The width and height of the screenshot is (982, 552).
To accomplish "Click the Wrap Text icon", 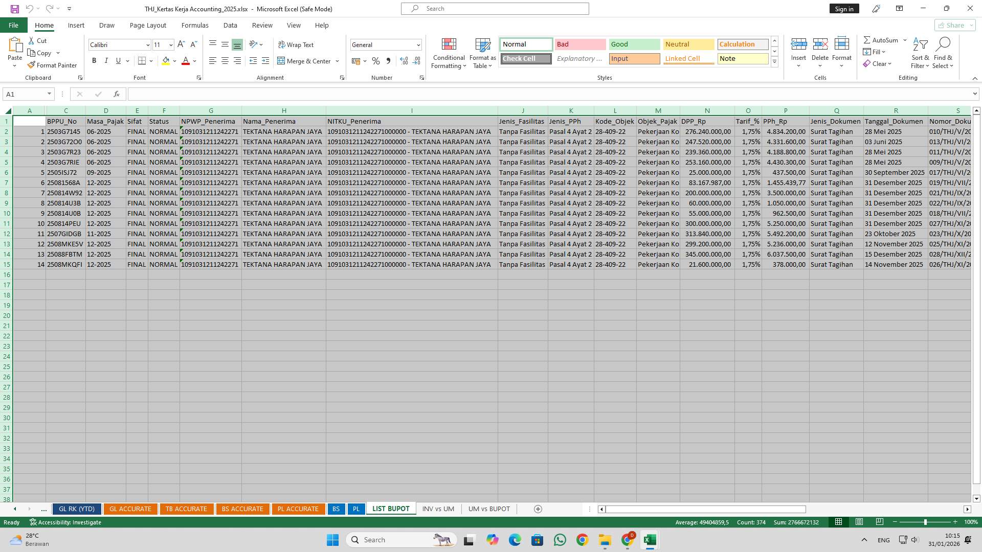I will [x=296, y=45].
